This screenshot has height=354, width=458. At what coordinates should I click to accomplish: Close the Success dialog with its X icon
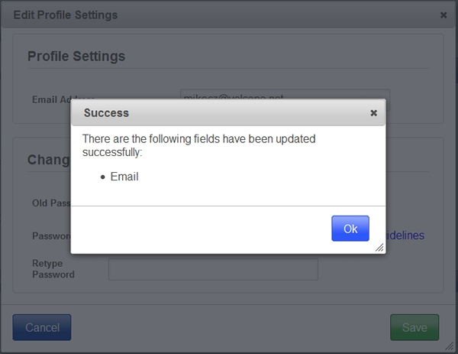(373, 113)
